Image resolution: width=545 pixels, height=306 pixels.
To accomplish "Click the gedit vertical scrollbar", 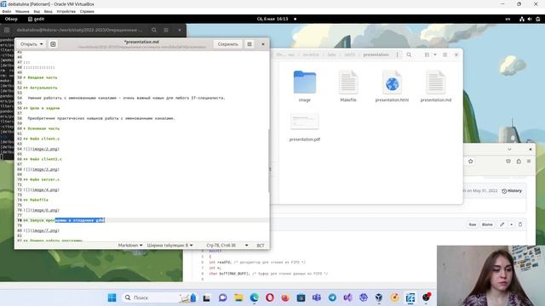I will pos(268,160).
